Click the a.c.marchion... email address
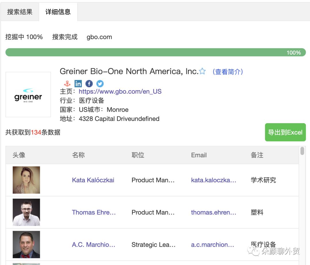The width and height of the screenshot is (310, 265). pos(212,245)
